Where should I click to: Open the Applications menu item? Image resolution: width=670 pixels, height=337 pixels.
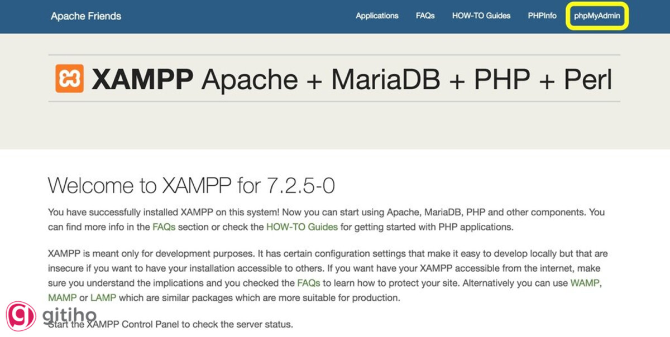[377, 16]
